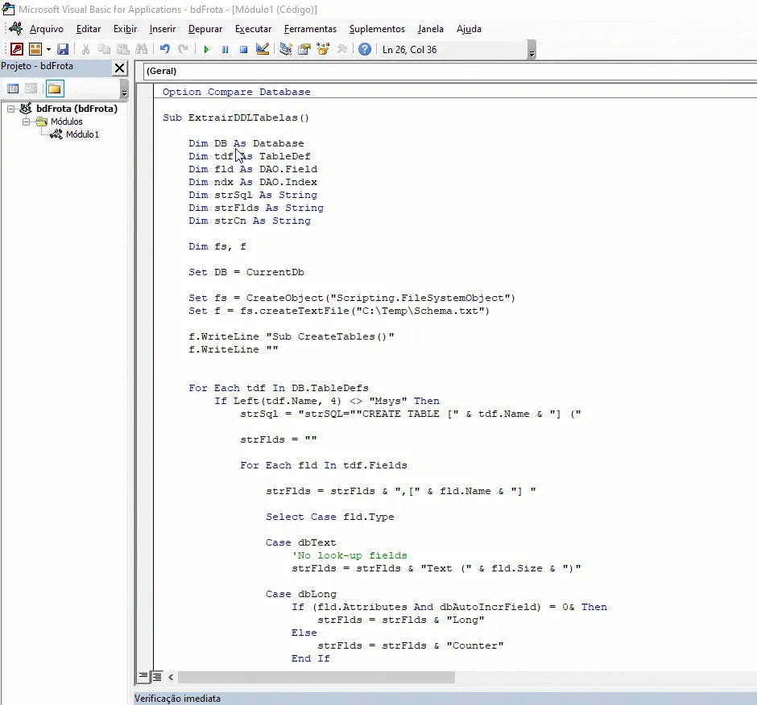Click the 'No look-up fields' comment
Viewport: 757px width, 705px height.
[x=350, y=555]
